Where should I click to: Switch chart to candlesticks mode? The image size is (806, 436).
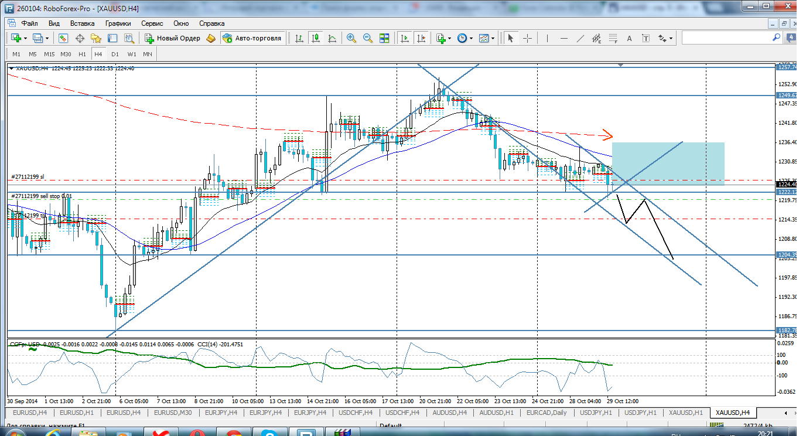(x=316, y=38)
